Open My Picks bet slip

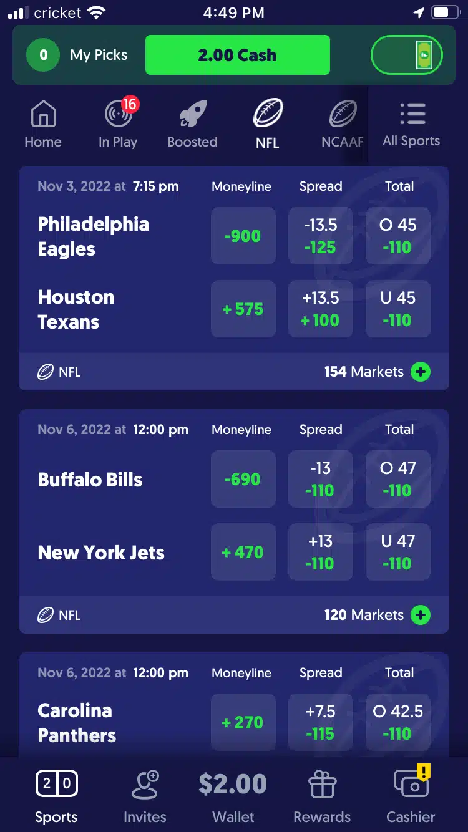click(77, 55)
